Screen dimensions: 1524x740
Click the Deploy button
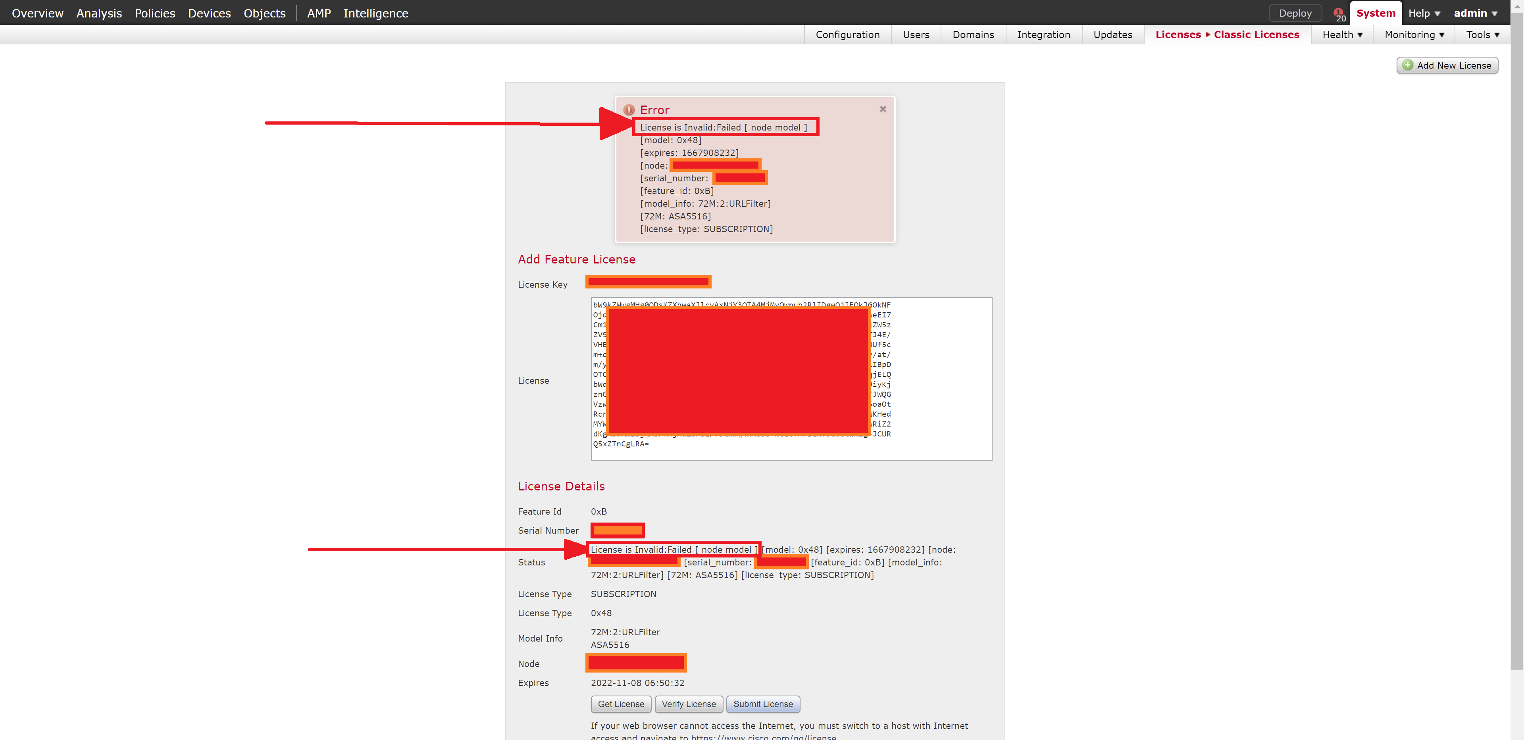(1295, 12)
